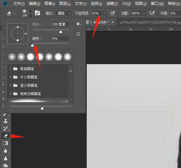The height and width of the screenshot is (168, 181).
Task: Open the 窗口(W) menu
Action: click(157, 4)
